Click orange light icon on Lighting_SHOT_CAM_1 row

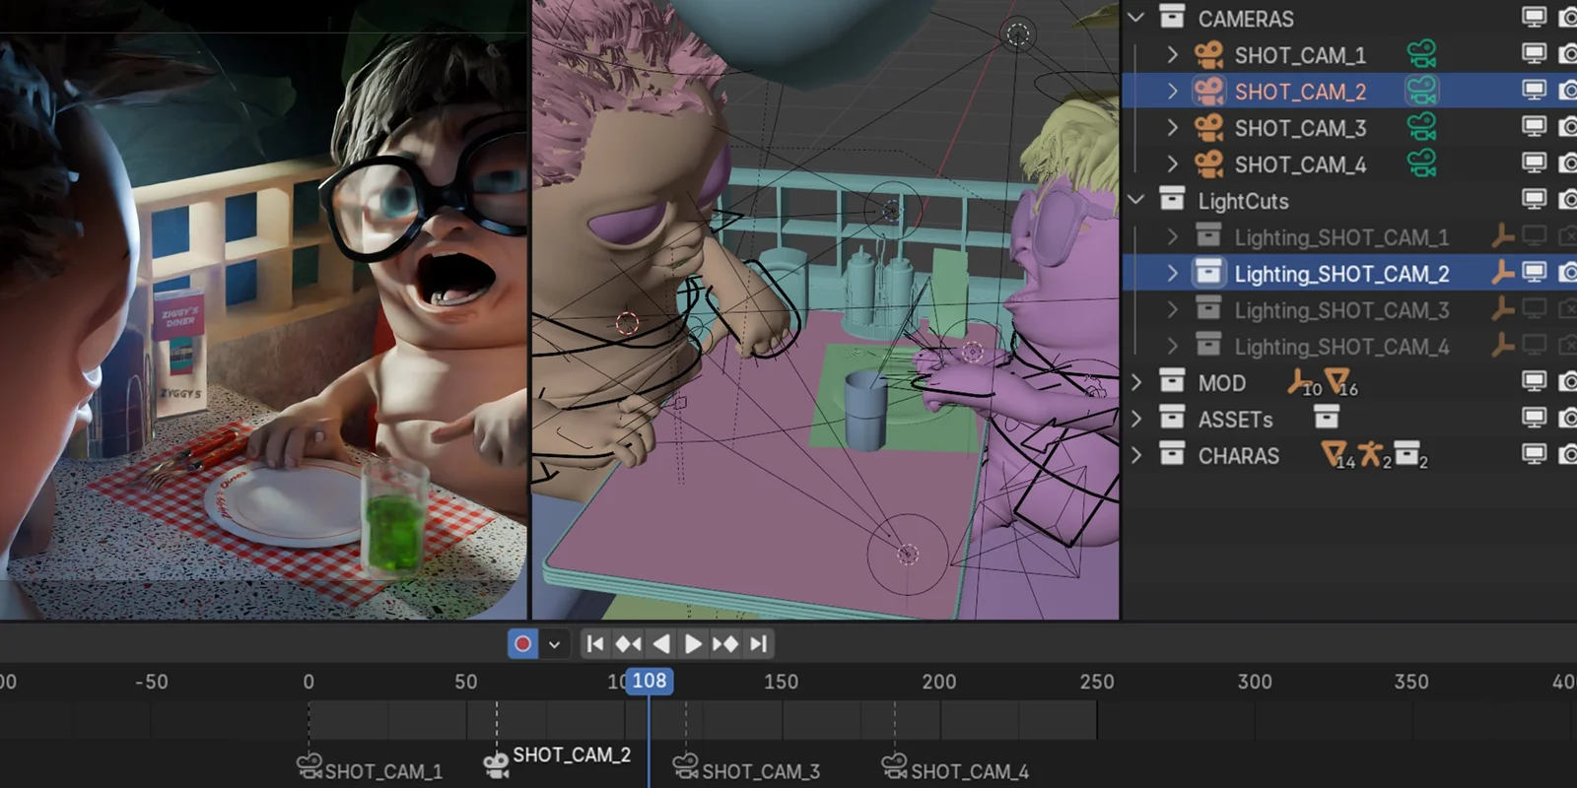pyautogui.click(x=1502, y=236)
